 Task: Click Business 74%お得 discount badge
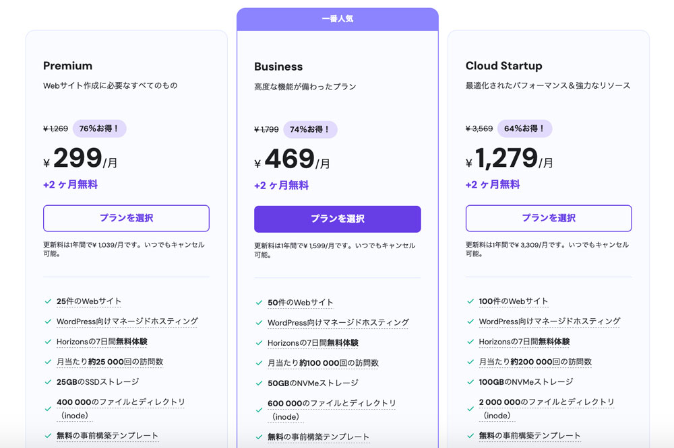pyautogui.click(x=310, y=130)
